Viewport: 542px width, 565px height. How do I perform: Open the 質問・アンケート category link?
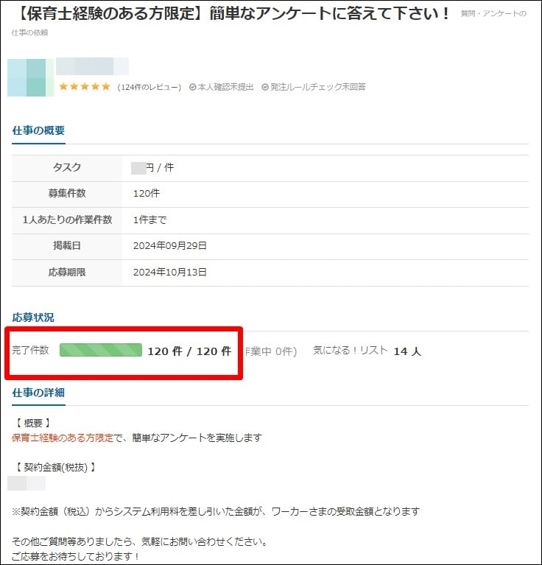tap(493, 14)
